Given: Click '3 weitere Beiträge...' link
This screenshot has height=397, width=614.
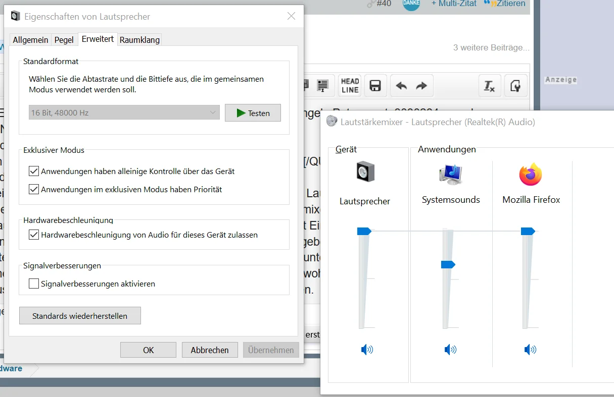Looking at the screenshot, I should (x=491, y=48).
